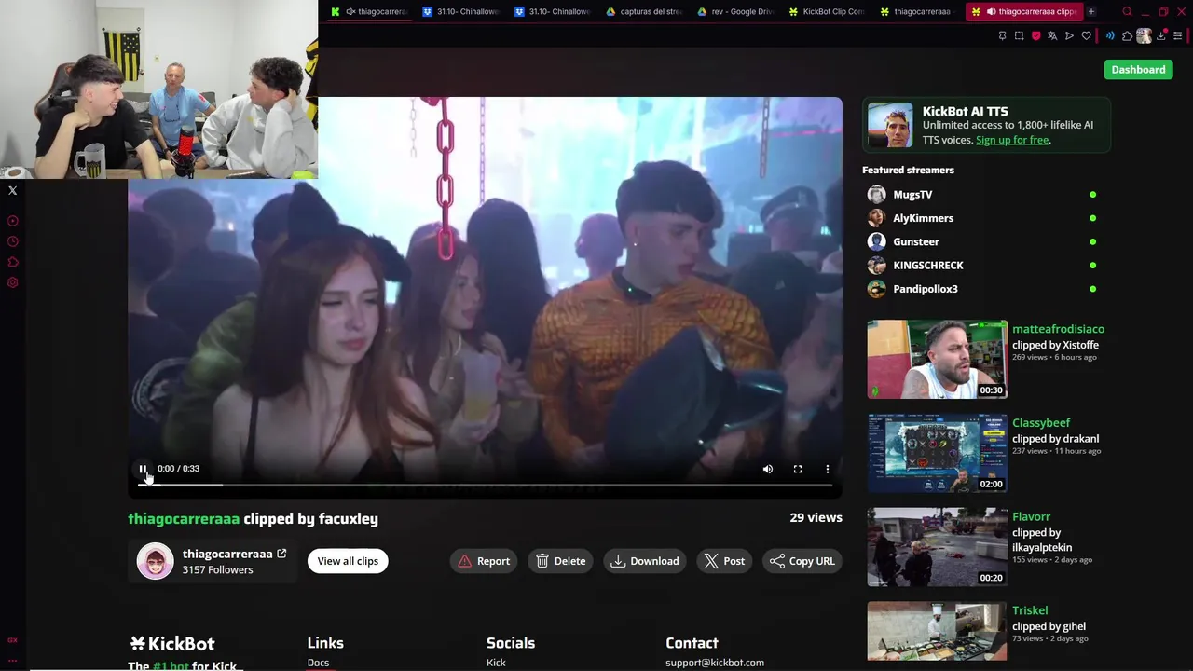The image size is (1193, 671).
Task: Click the pin icon in browser toolbar
Action: pos(1002,35)
